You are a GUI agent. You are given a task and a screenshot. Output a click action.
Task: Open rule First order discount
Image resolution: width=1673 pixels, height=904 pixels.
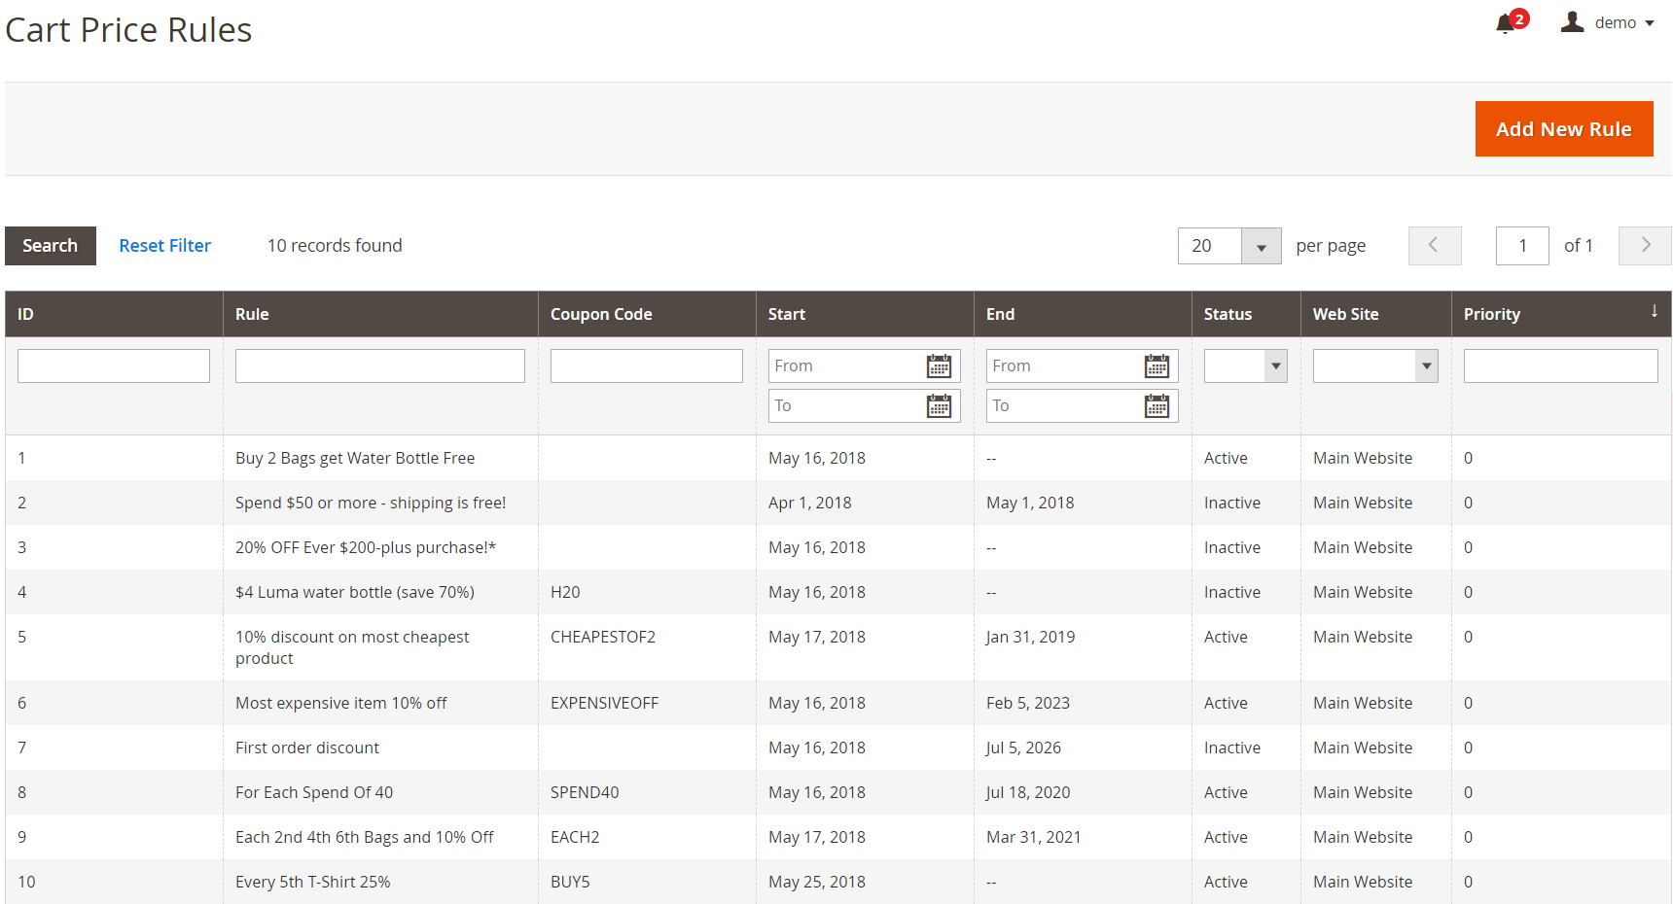[x=307, y=748]
